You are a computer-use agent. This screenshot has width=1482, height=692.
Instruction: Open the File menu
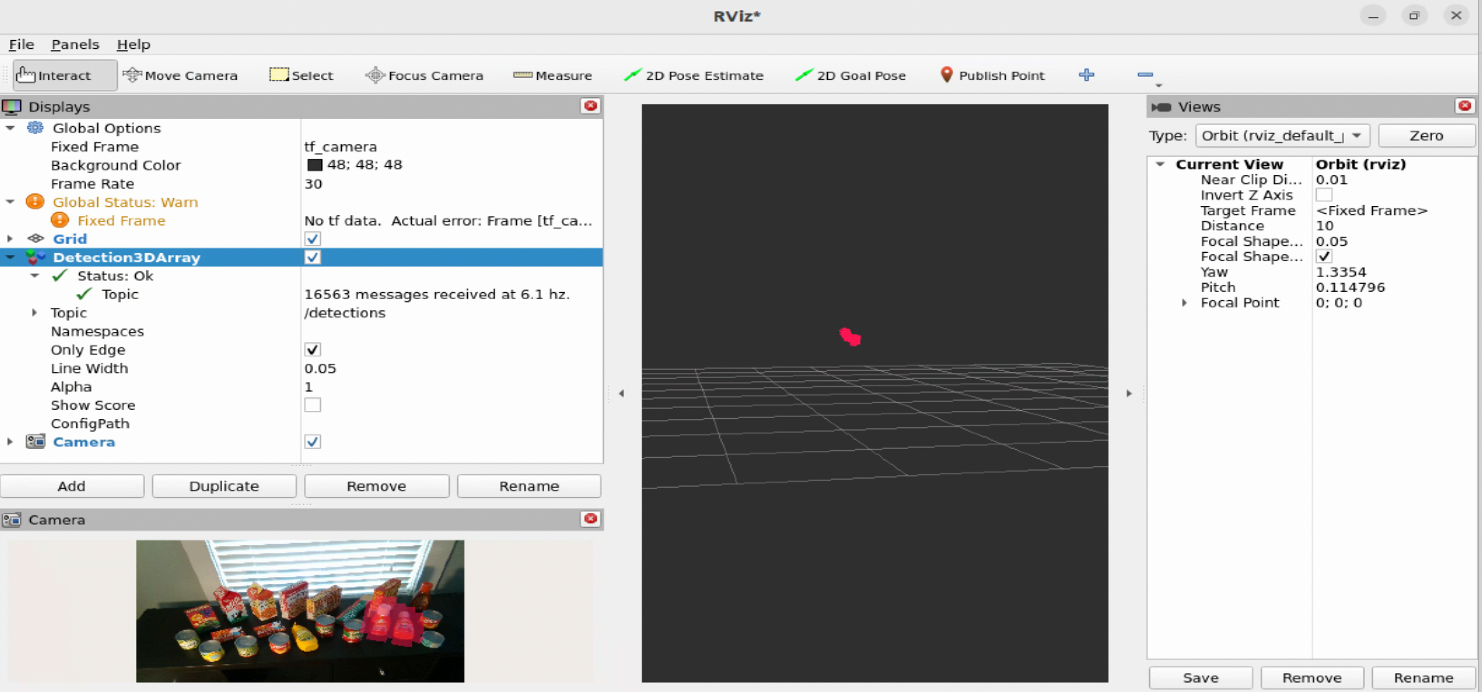21,44
